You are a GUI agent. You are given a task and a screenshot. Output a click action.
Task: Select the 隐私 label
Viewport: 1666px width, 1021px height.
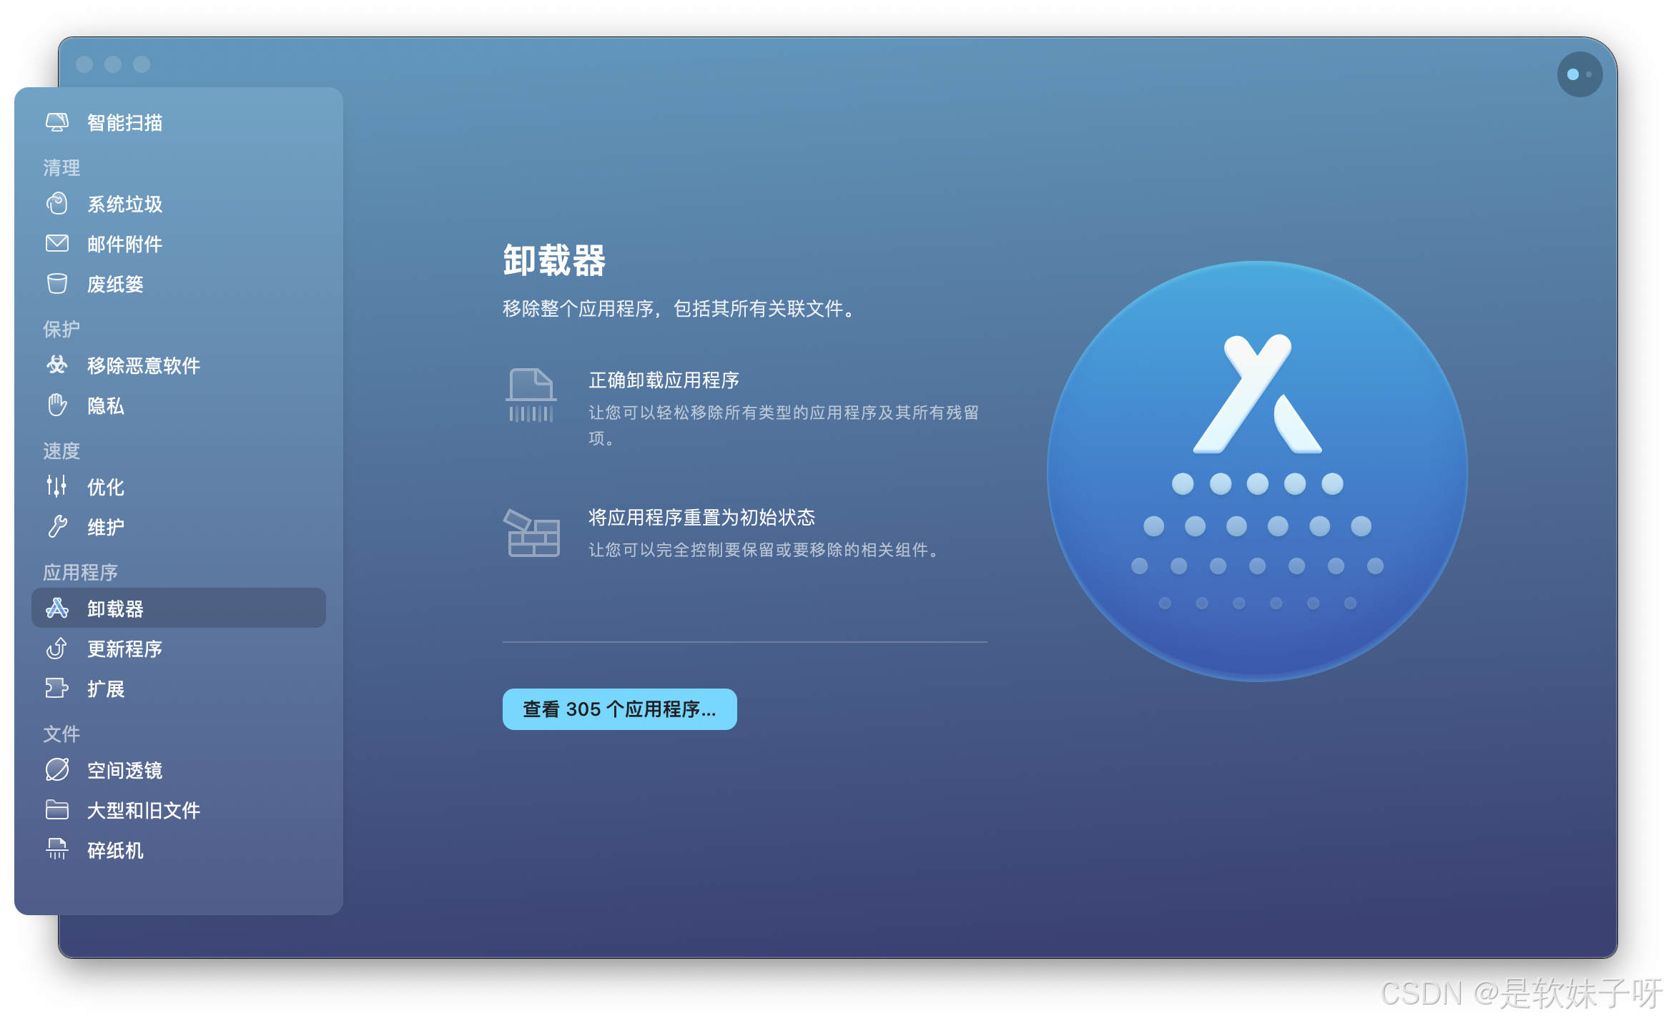click(106, 405)
